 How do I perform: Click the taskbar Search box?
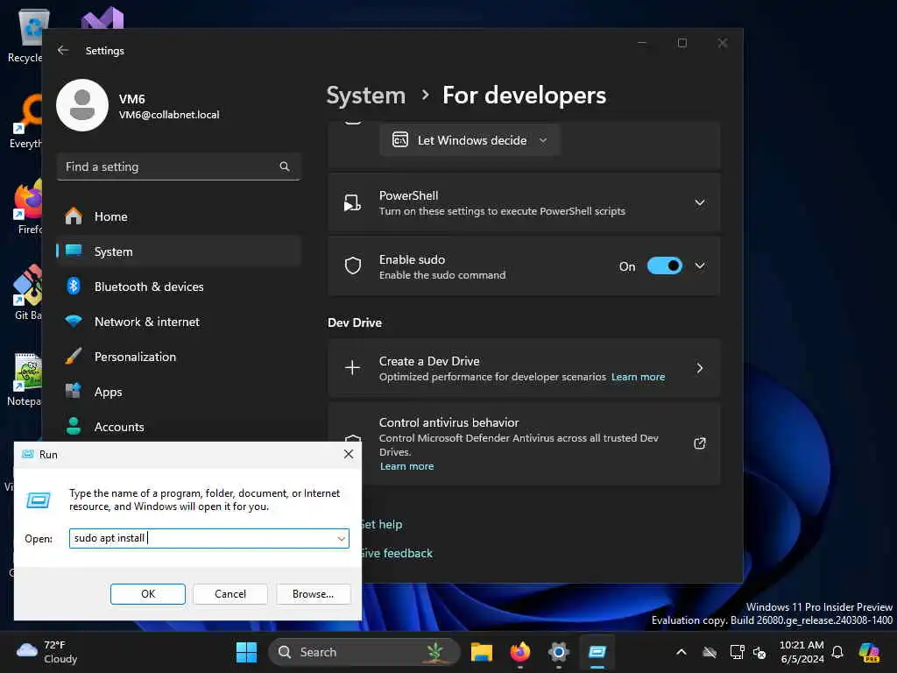point(364,652)
